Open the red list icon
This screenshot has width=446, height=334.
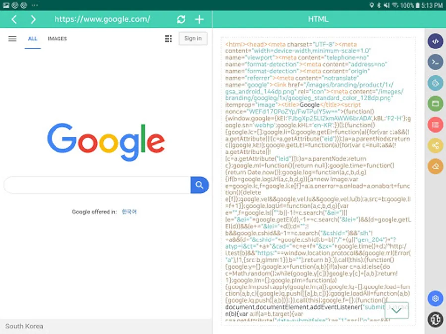(435, 125)
